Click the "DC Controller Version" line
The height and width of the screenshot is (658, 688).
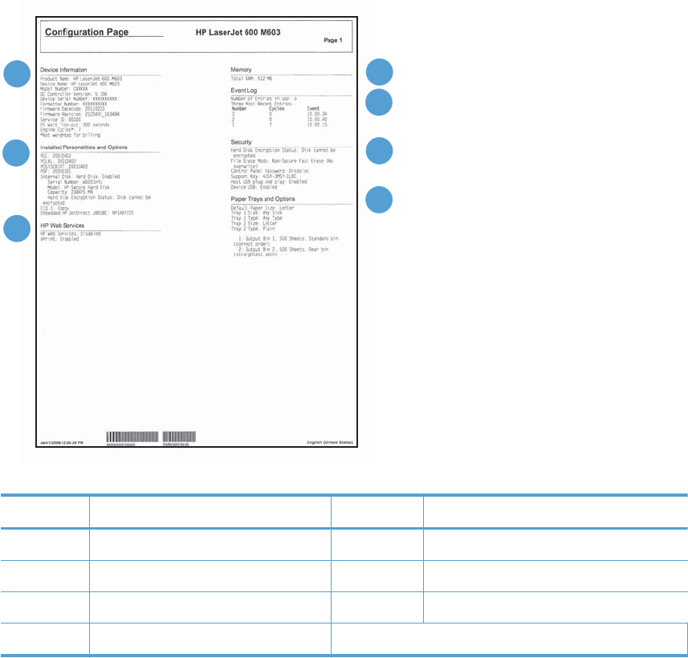pos(74,94)
